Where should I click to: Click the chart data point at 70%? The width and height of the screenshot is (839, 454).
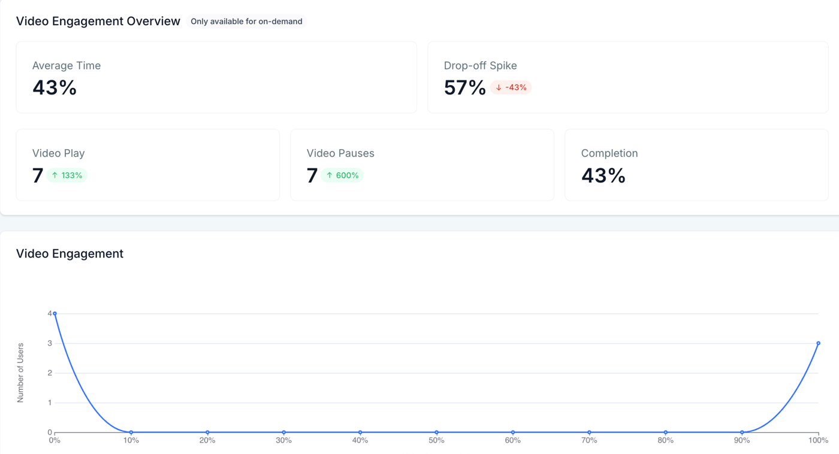coord(589,432)
